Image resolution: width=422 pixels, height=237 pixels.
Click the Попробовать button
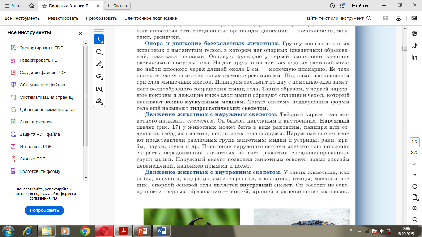point(44,210)
